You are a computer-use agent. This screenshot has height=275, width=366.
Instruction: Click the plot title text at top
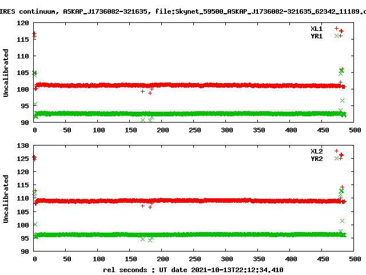tap(183, 11)
